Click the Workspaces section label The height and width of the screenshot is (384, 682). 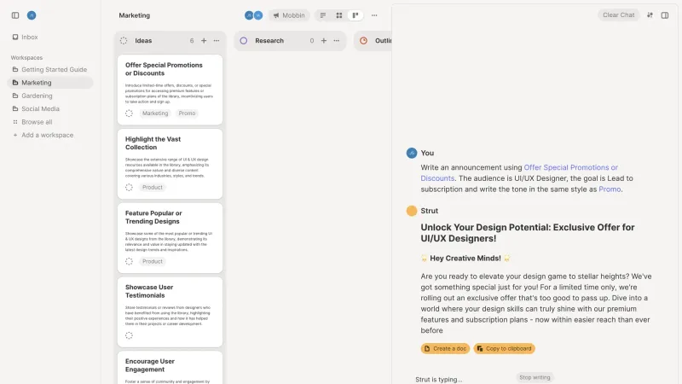point(26,57)
